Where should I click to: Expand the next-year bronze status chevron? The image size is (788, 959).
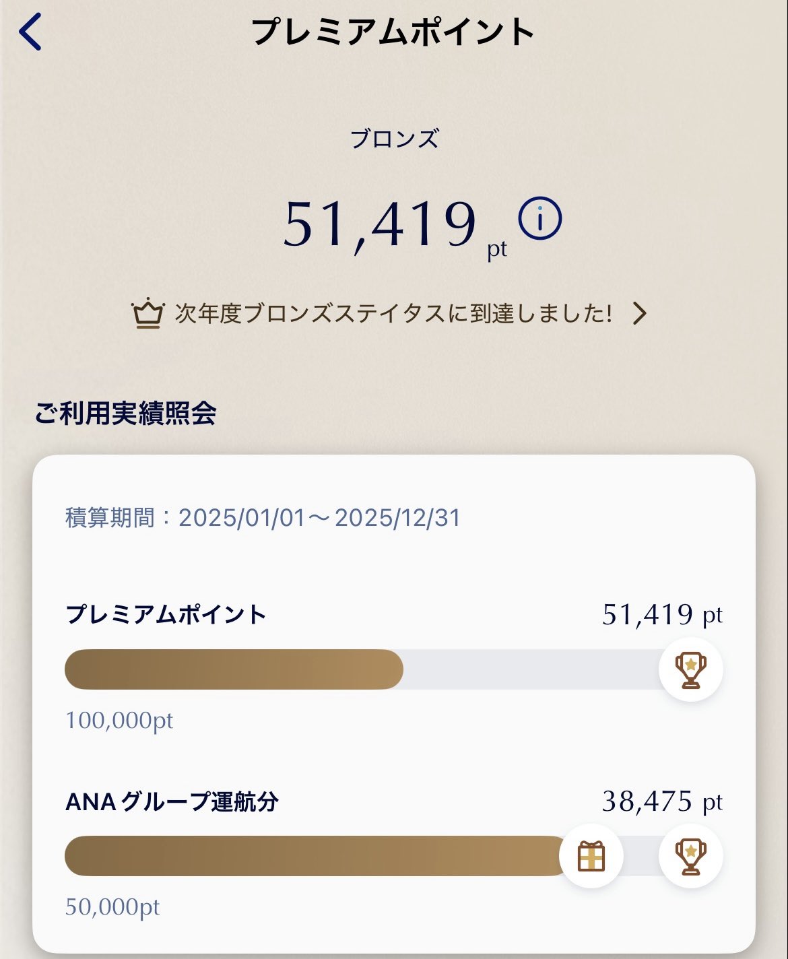(x=639, y=313)
